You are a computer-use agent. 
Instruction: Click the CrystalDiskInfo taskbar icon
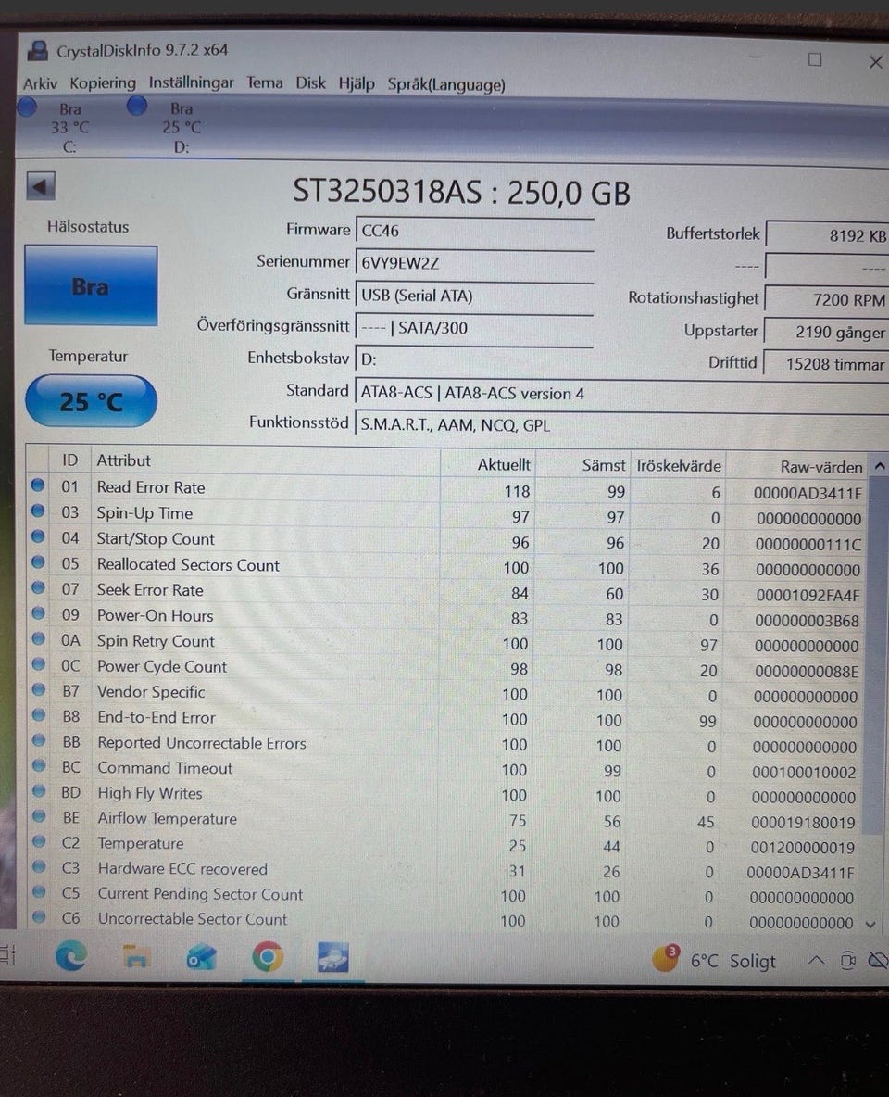point(333,958)
